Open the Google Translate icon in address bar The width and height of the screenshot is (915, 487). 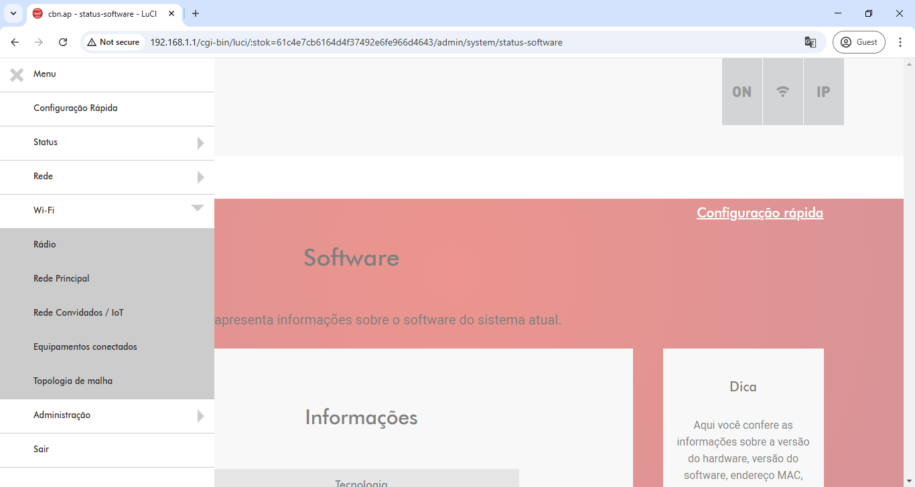[x=810, y=42]
